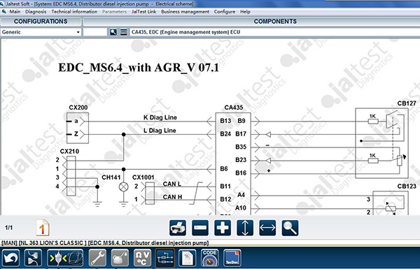
Task: Open the vehicle connection icon
Action: coord(65,258)
